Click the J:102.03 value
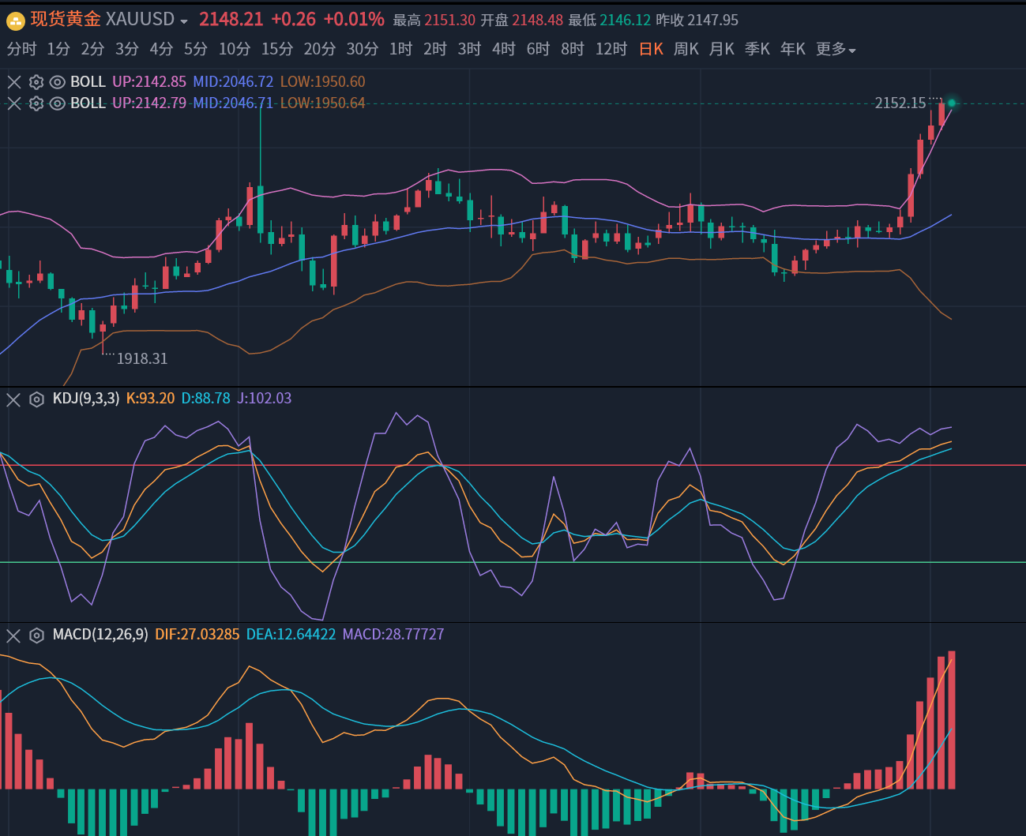This screenshot has height=836, width=1026. [265, 399]
